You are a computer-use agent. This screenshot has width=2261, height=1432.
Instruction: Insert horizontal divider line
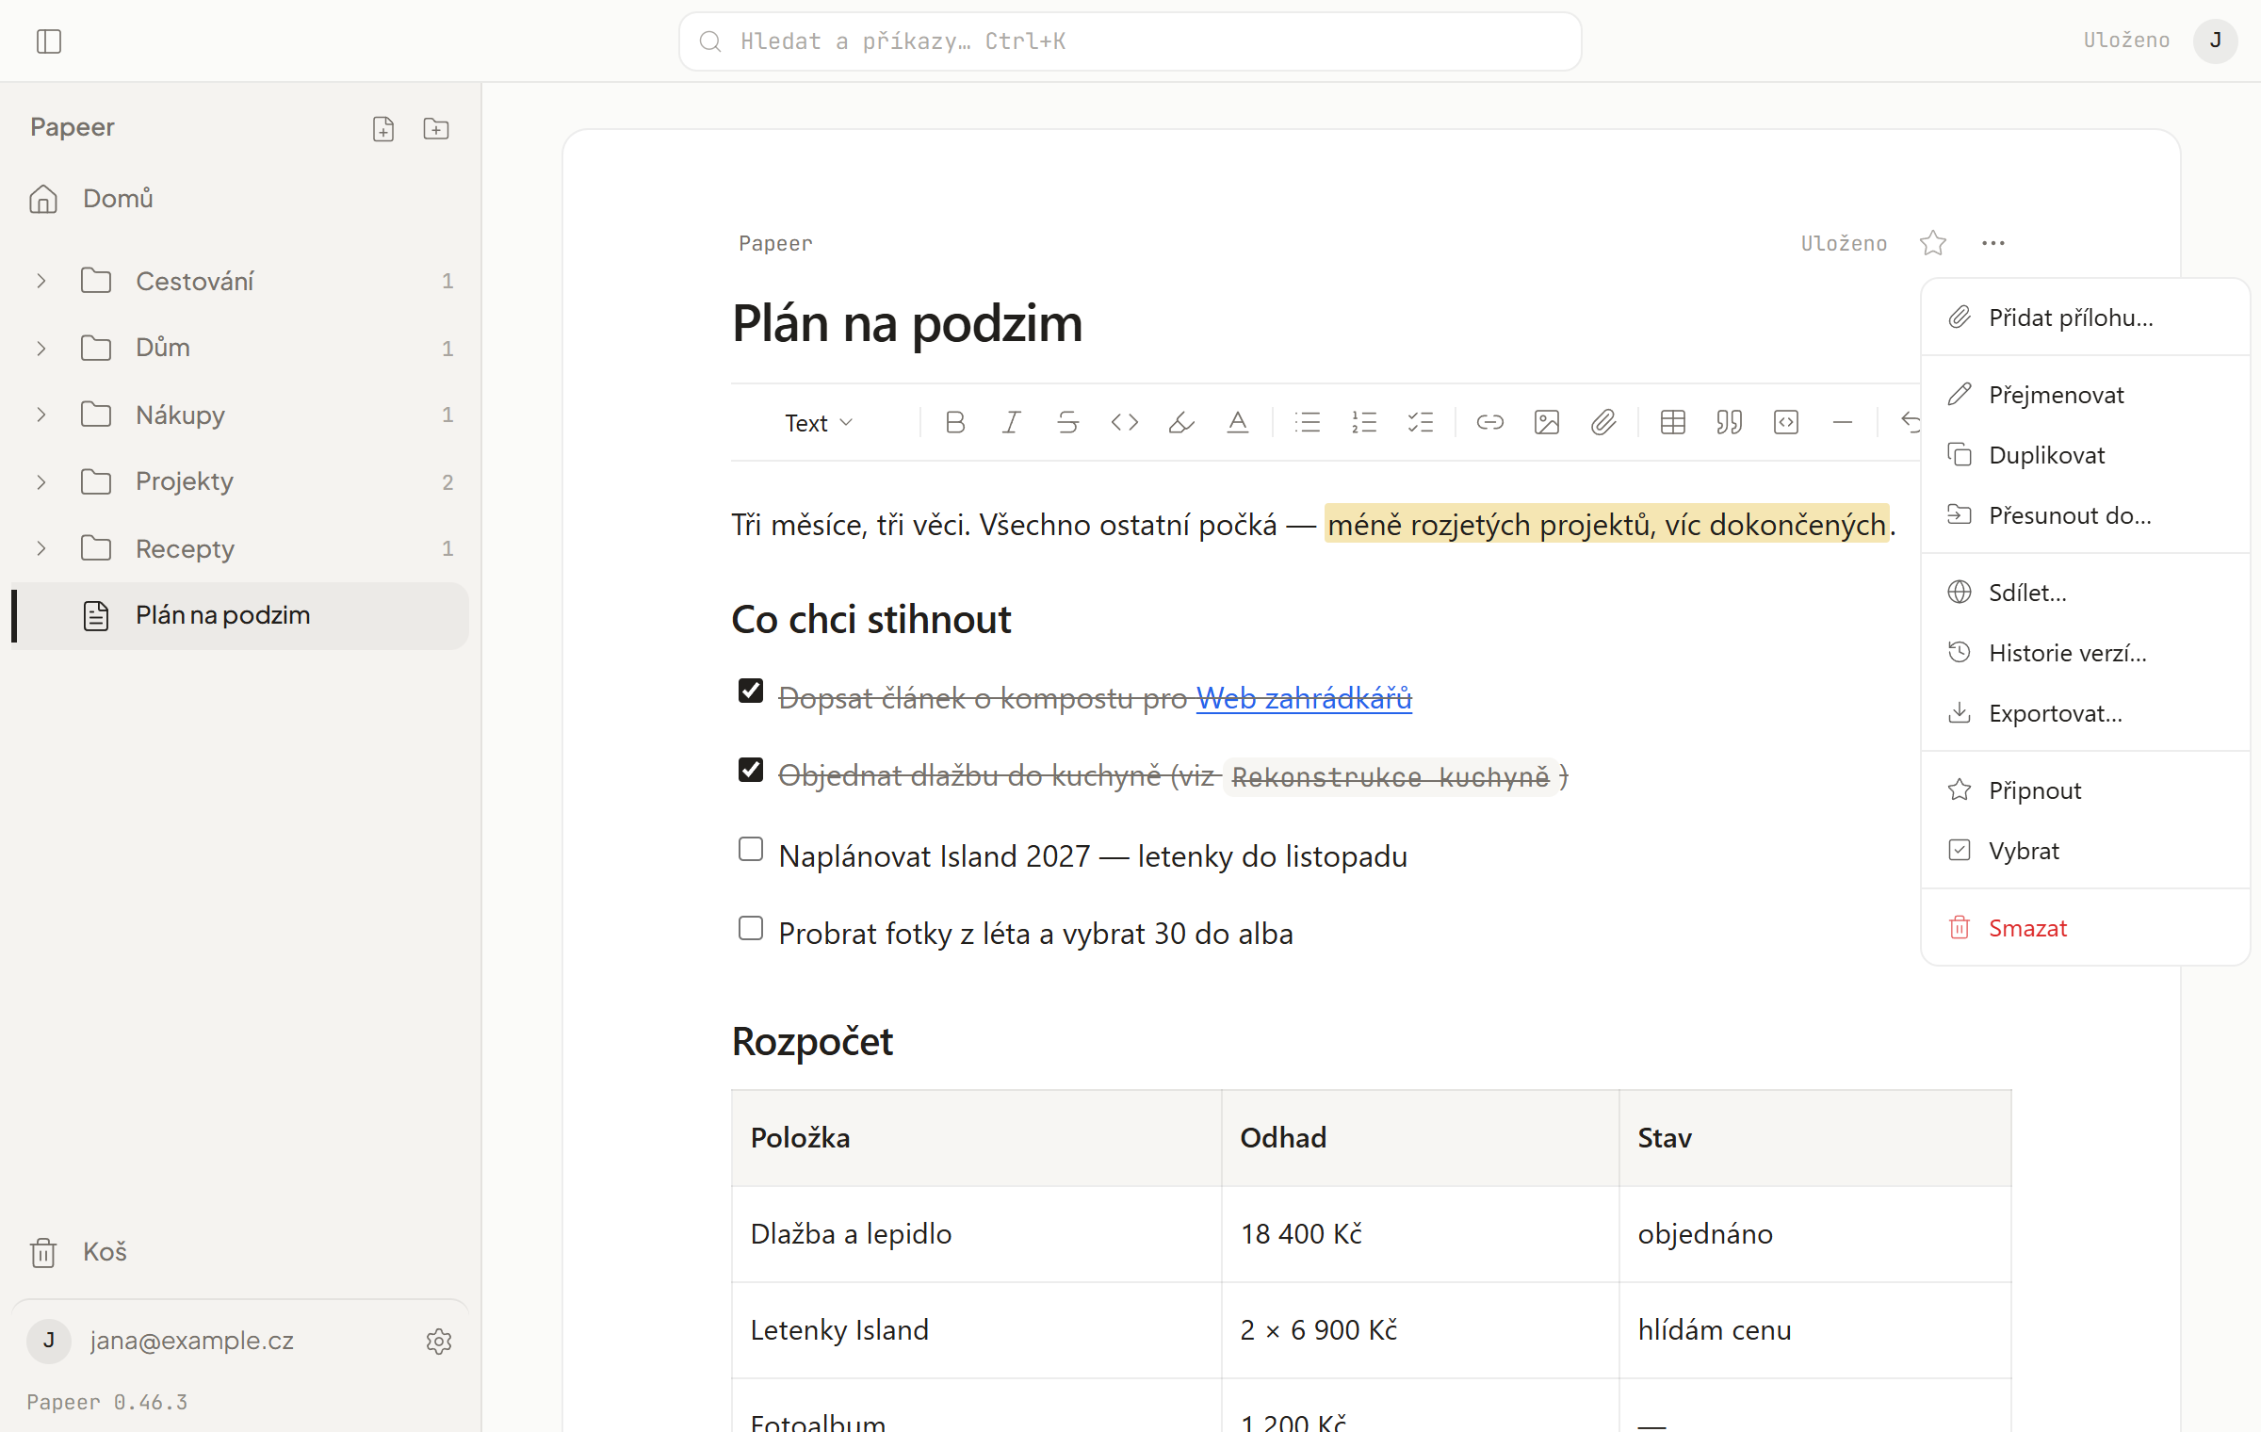(1843, 422)
